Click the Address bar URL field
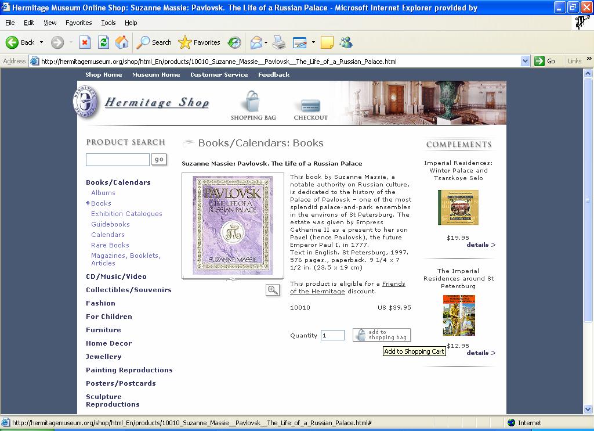594x431 pixels. point(276,61)
